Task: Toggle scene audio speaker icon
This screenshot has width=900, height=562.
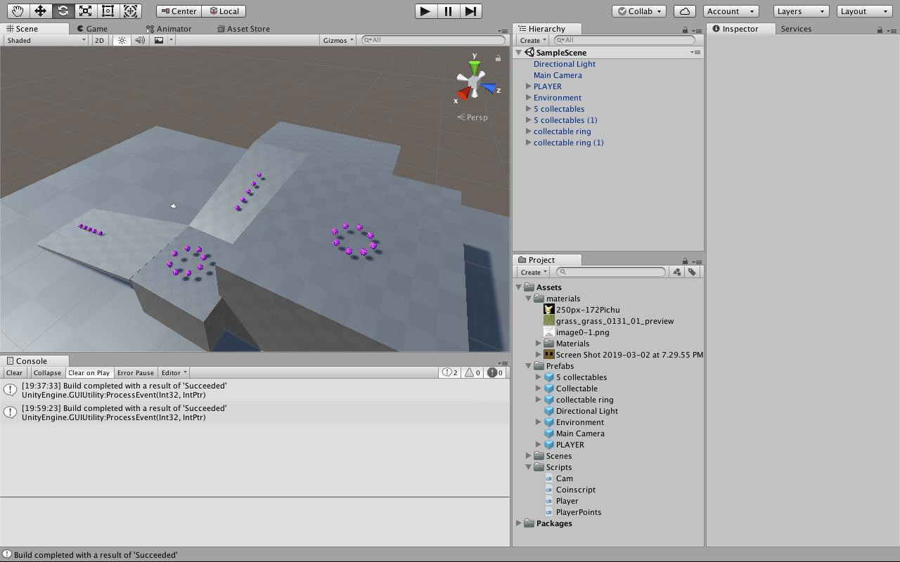Action: [x=140, y=40]
